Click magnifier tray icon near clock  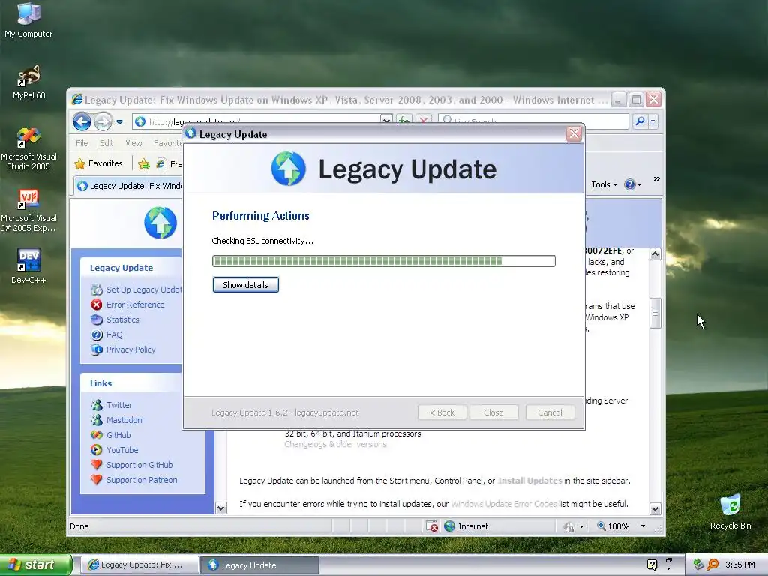pyautogui.click(x=712, y=565)
